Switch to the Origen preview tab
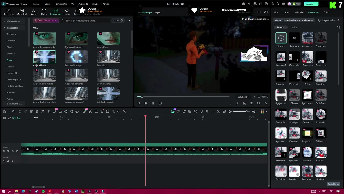The image size is (344, 194). coord(157,13)
